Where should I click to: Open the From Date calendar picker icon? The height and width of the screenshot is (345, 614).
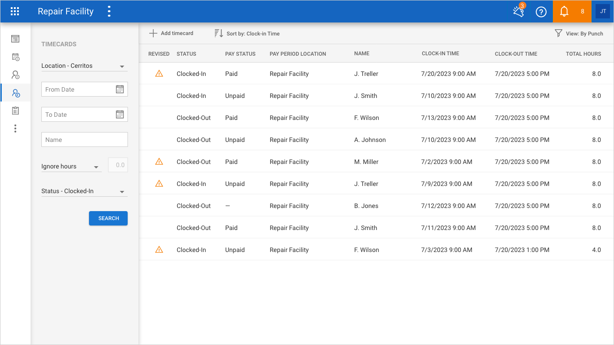[x=120, y=89]
